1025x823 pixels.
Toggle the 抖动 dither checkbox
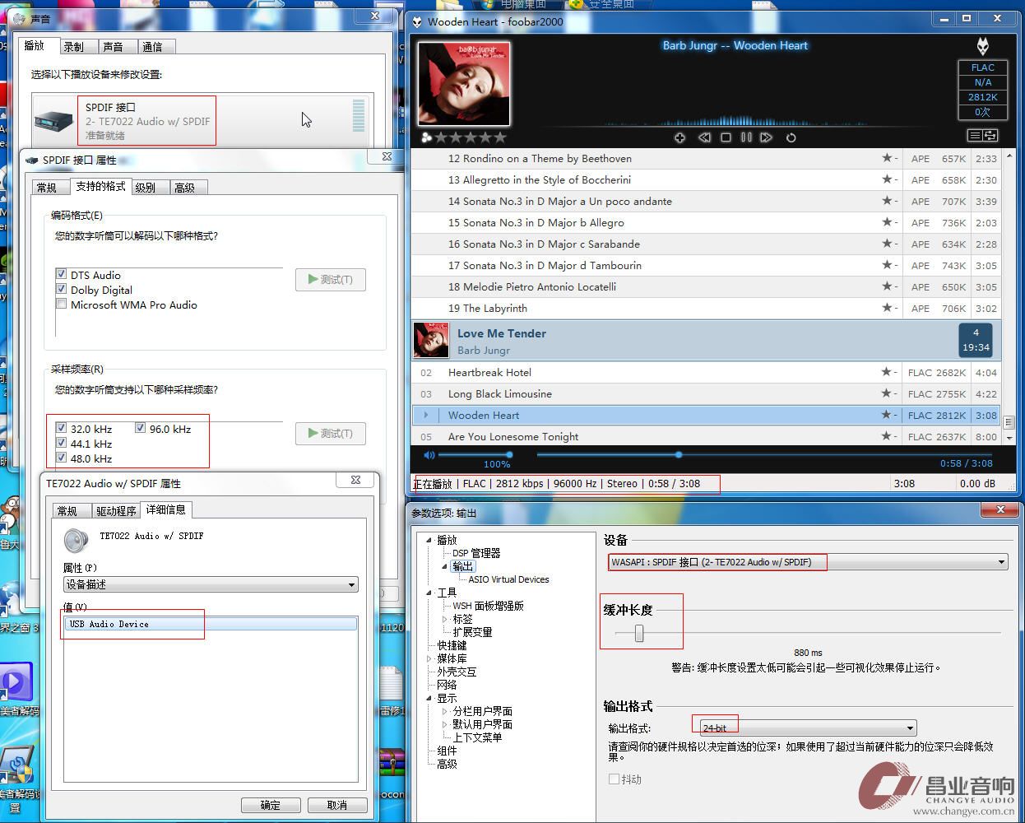coord(614,779)
